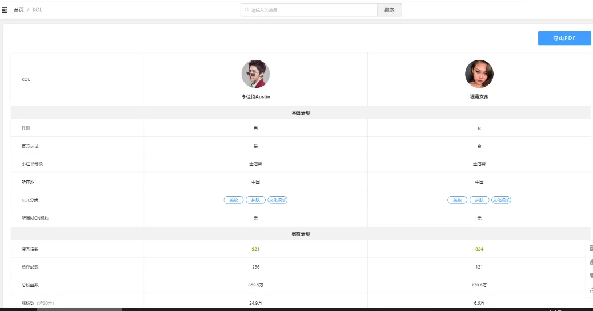The height and width of the screenshot is (311, 593).
Task: Click the topmost icon in the floating sidebar
Action: 591,248
